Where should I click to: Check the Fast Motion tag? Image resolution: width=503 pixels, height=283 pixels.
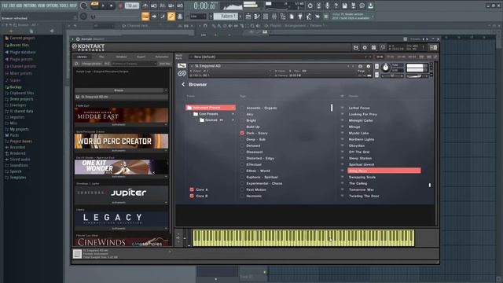coord(242,190)
